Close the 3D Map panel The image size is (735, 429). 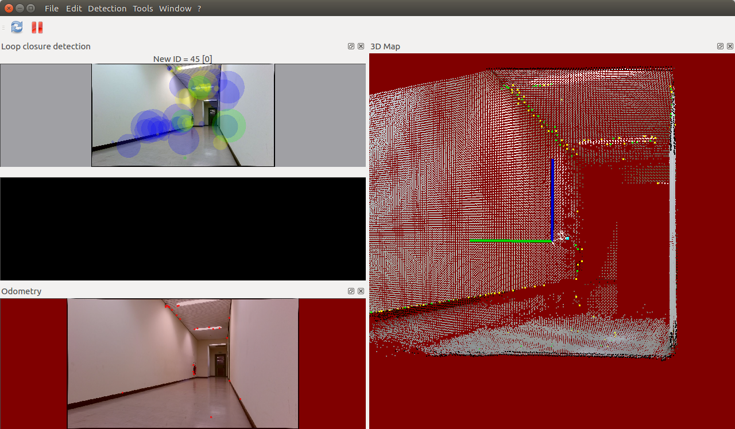730,46
